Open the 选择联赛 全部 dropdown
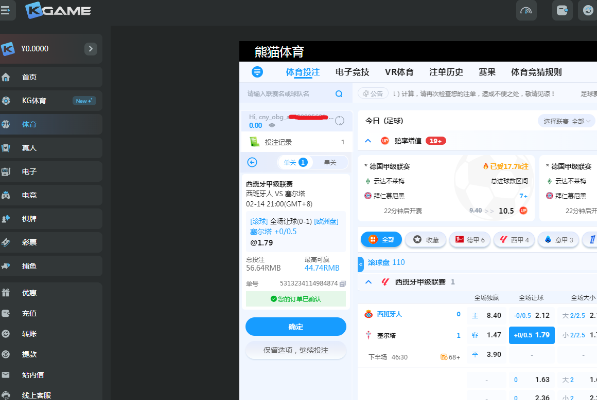 (x=566, y=121)
